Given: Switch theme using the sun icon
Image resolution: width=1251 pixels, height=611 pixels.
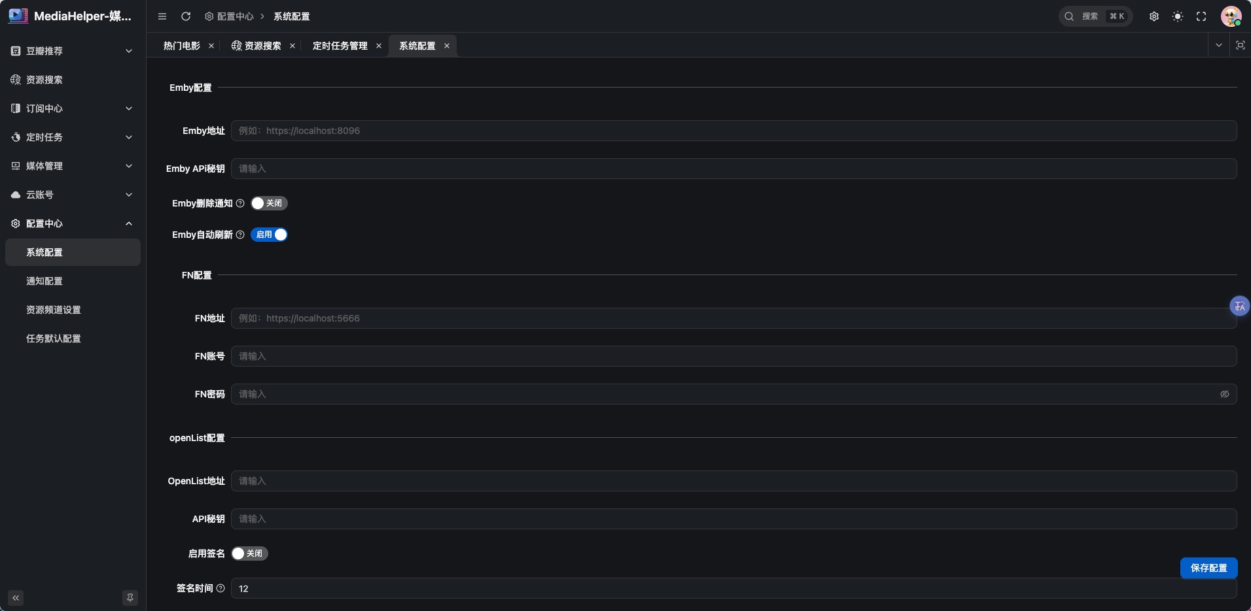Looking at the screenshot, I should pyautogui.click(x=1178, y=16).
